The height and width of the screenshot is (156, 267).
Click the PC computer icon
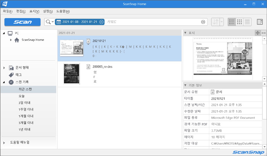point(10,33)
